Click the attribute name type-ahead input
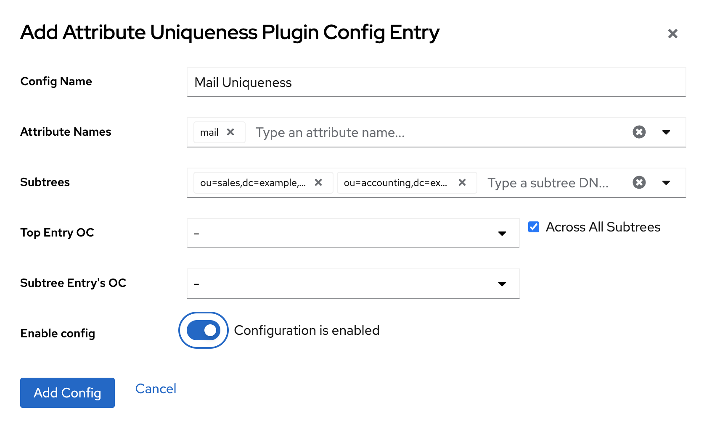 [x=437, y=133]
